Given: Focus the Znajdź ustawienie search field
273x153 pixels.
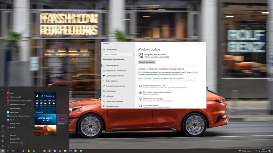Looking at the screenshot, I should [119, 54].
